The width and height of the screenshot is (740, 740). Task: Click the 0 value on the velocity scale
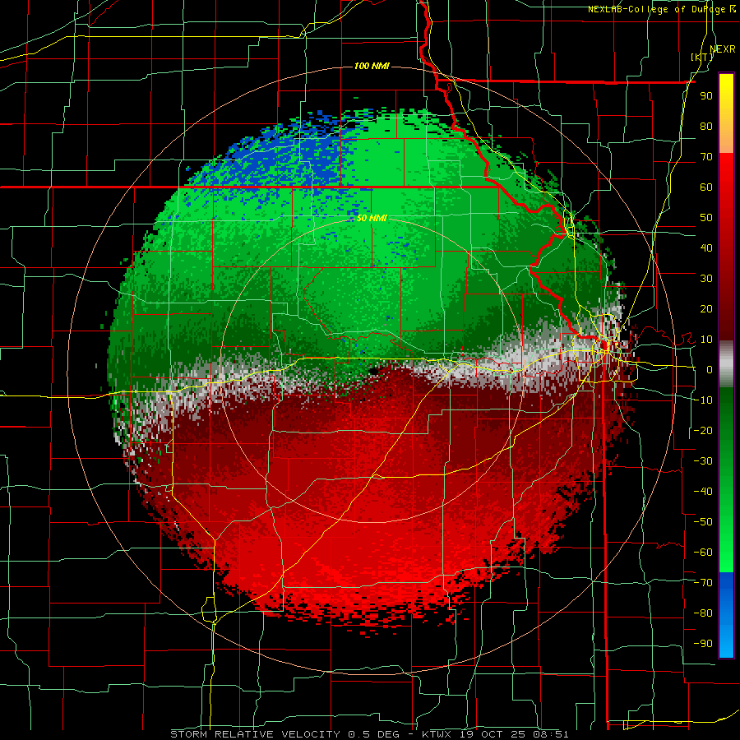[x=710, y=369]
